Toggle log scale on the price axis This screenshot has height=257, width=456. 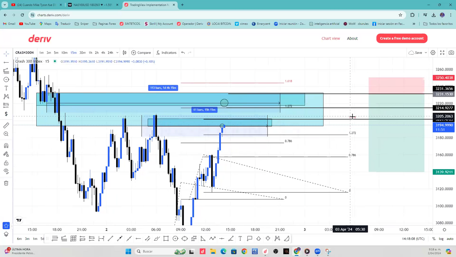coord(441,239)
